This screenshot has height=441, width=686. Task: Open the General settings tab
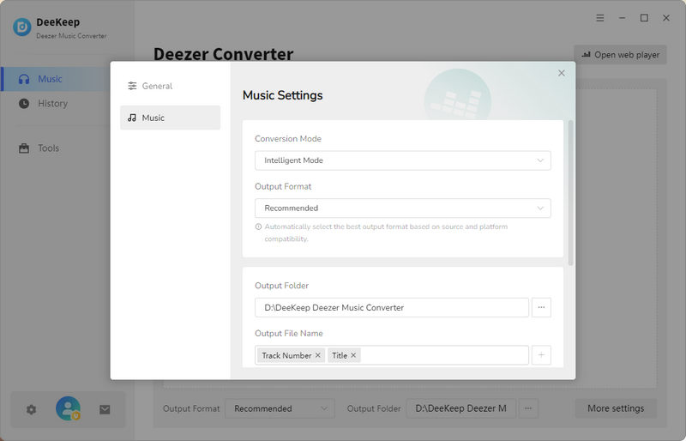pyautogui.click(x=170, y=86)
